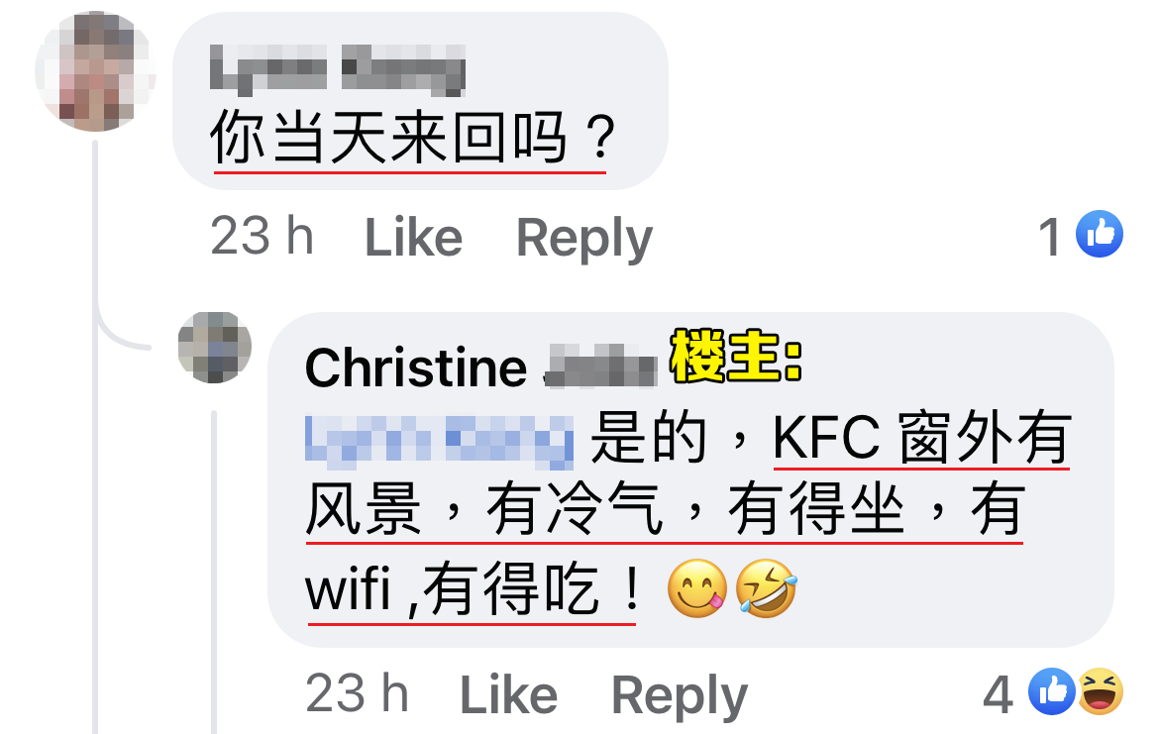Open the first commenter's blurred name link
This screenshot has height=734, width=1159.
pyautogui.click(x=338, y=70)
